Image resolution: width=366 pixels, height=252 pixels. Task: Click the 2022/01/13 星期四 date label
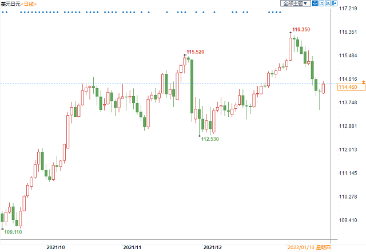pos(308,247)
